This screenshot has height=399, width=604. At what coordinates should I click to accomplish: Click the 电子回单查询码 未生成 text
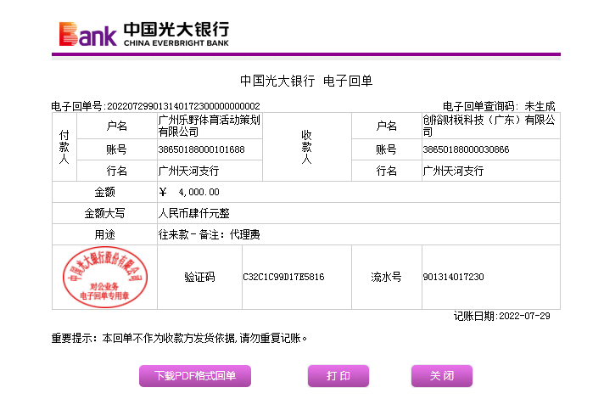point(499,106)
